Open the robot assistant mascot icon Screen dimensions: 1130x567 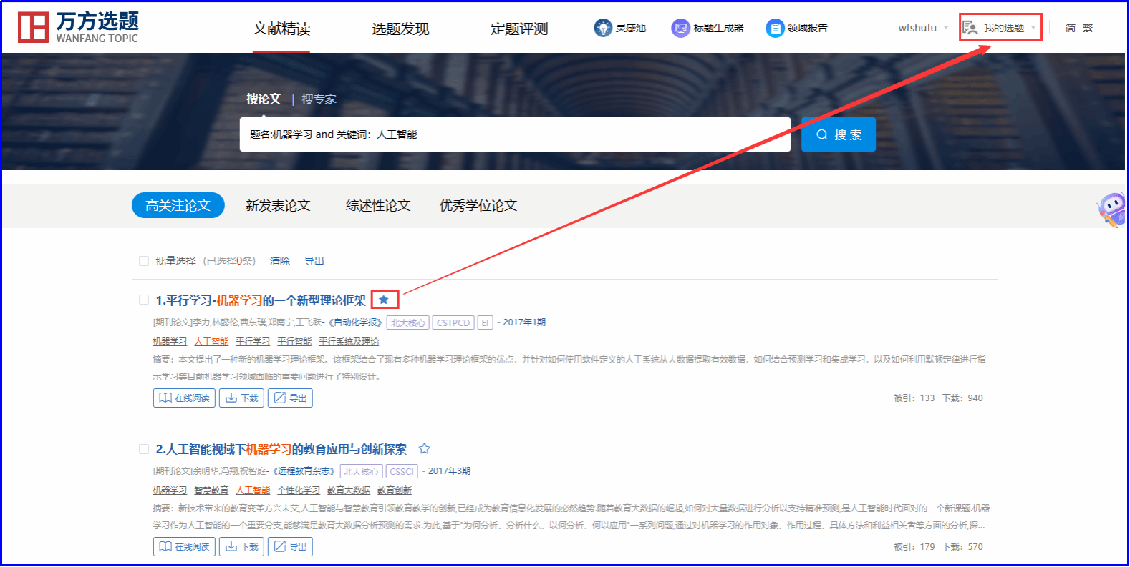(x=1111, y=209)
